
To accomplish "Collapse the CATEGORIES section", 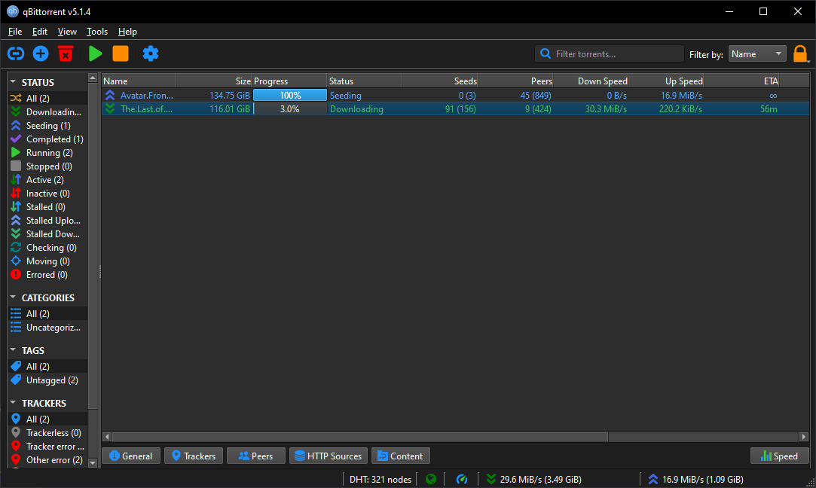I will (13, 297).
